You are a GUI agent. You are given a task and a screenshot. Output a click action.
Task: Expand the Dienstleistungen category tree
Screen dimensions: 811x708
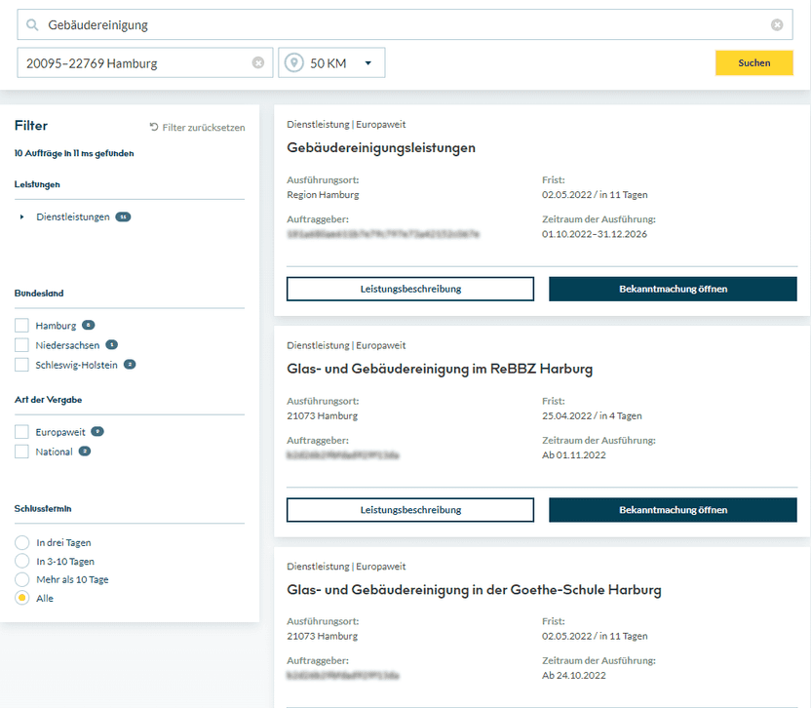[19, 216]
